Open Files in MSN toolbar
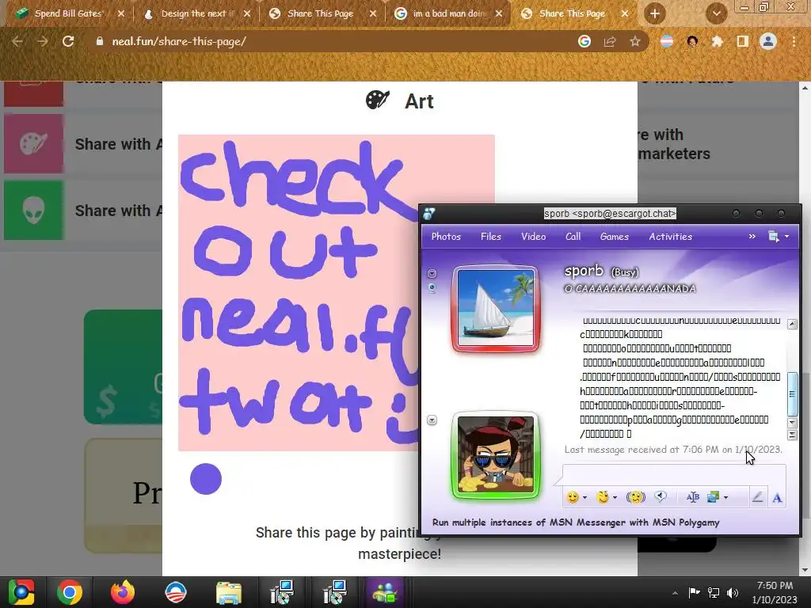 pos(490,236)
